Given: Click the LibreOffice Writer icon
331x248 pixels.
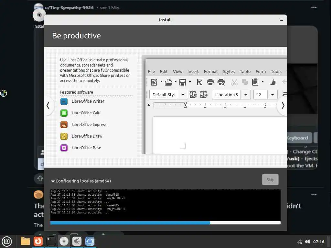Looking at the screenshot, I should (64, 101).
